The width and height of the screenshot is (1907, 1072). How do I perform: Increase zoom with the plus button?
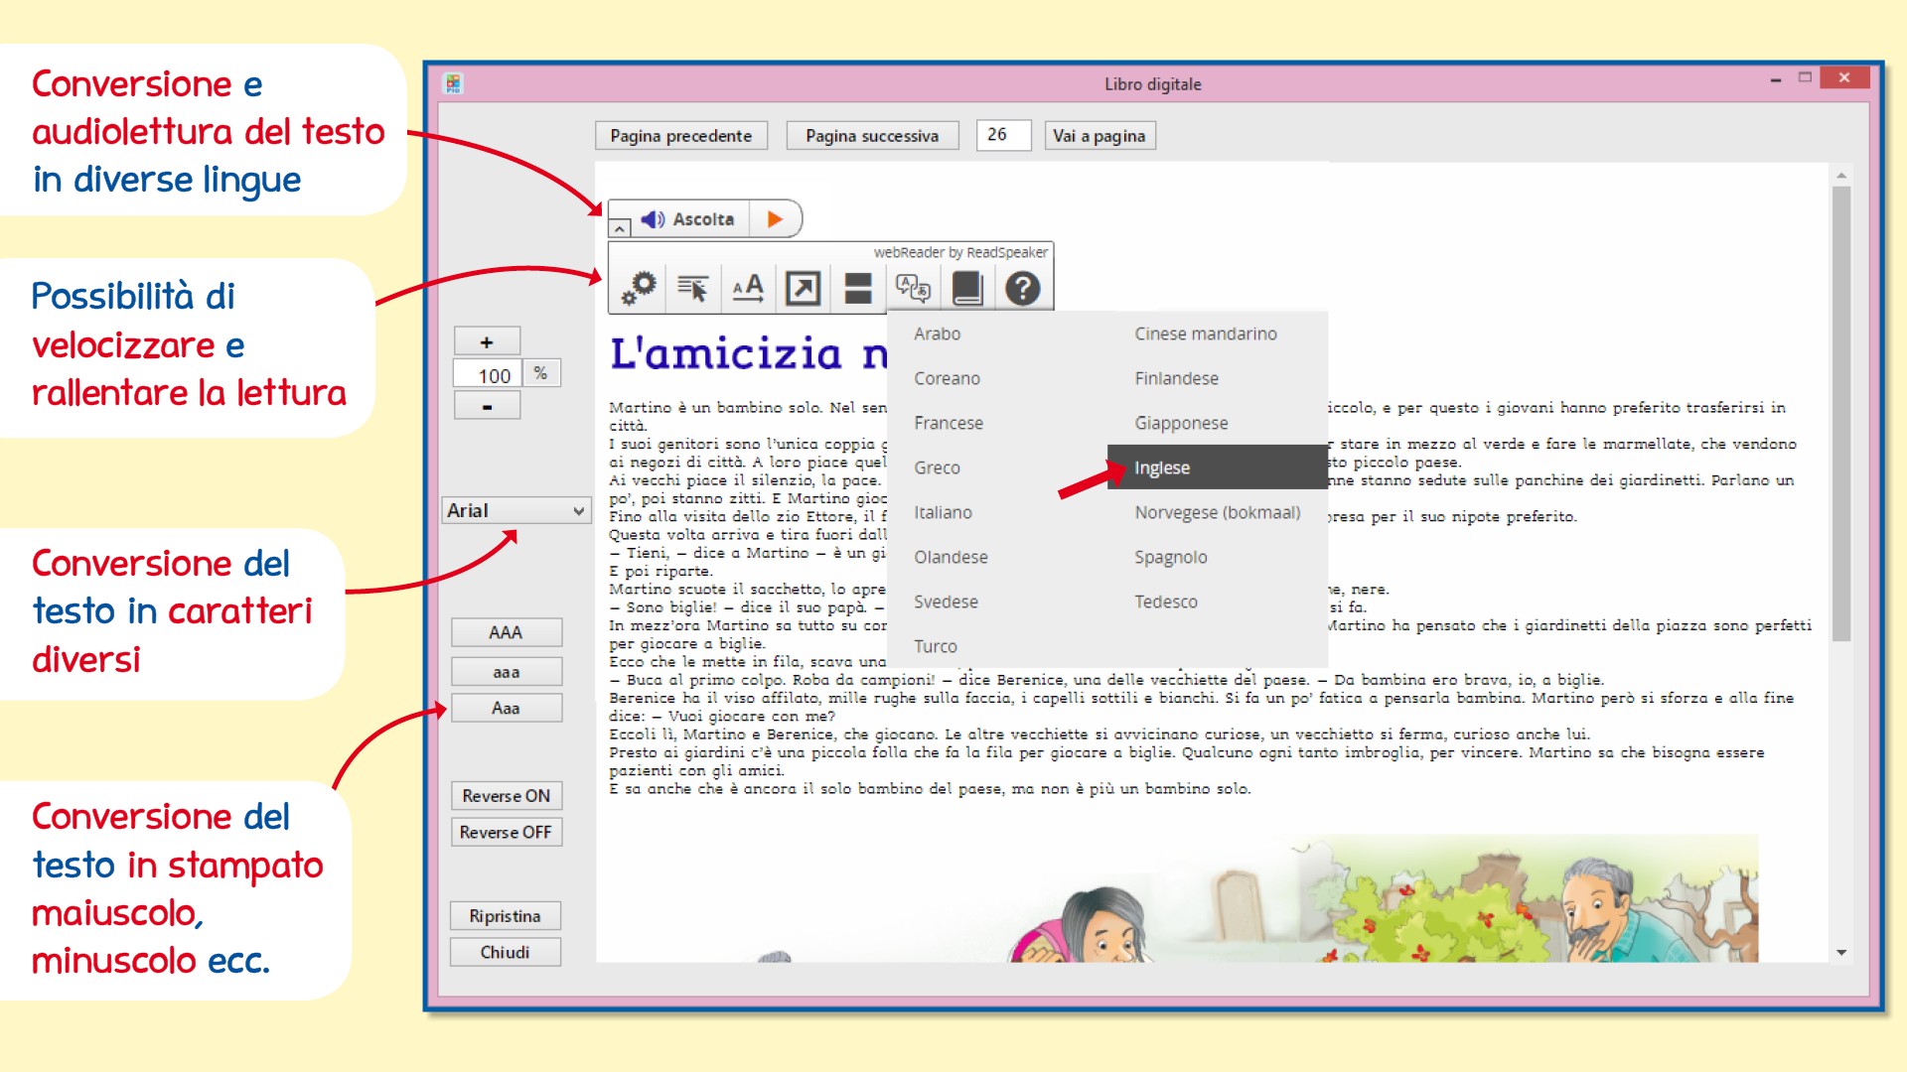tap(487, 341)
